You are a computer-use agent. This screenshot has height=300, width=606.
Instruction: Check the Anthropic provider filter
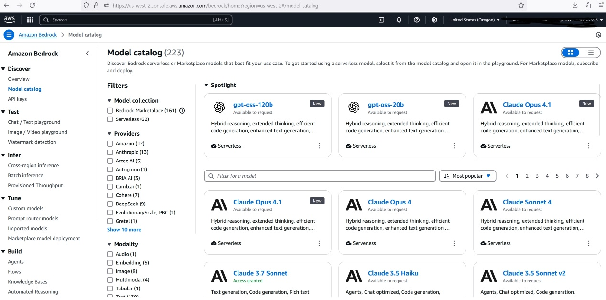click(x=110, y=152)
